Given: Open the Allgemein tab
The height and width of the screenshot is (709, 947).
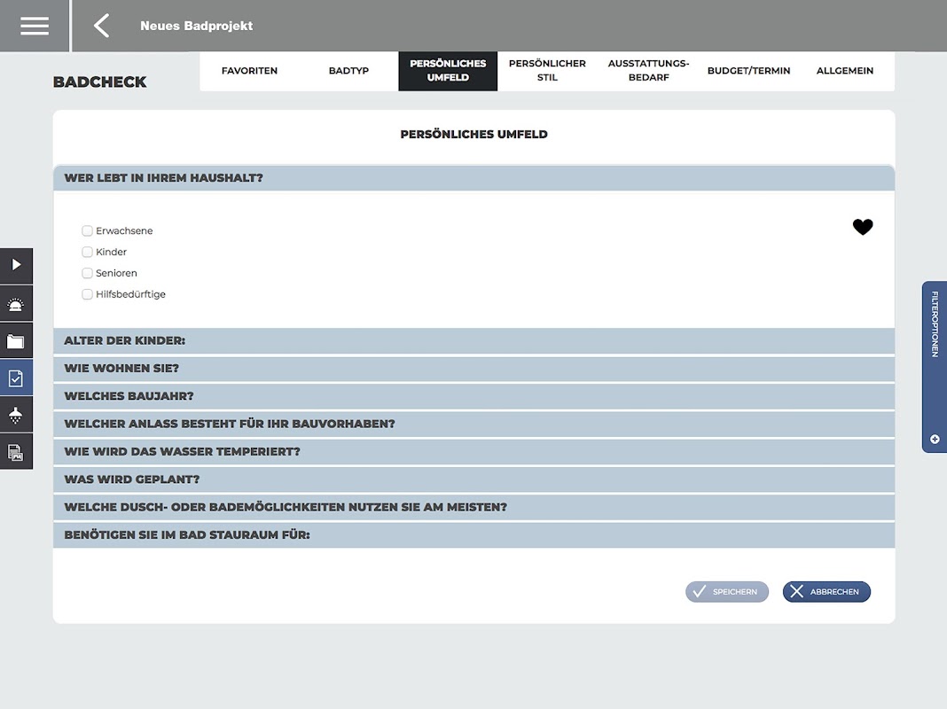Looking at the screenshot, I should (845, 71).
